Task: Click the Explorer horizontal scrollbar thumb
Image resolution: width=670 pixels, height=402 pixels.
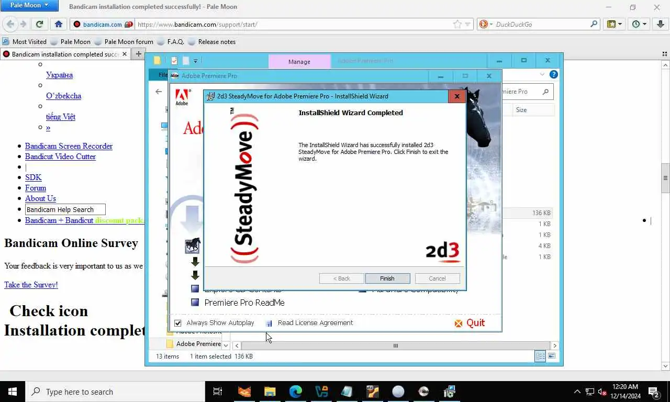Action: (396, 345)
